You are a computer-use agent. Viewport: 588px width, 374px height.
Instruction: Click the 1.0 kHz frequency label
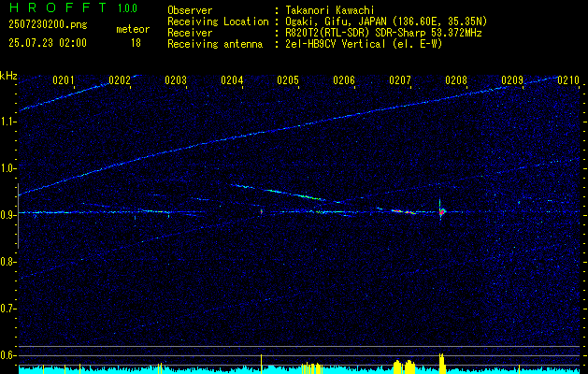pyautogui.click(x=7, y=169)
